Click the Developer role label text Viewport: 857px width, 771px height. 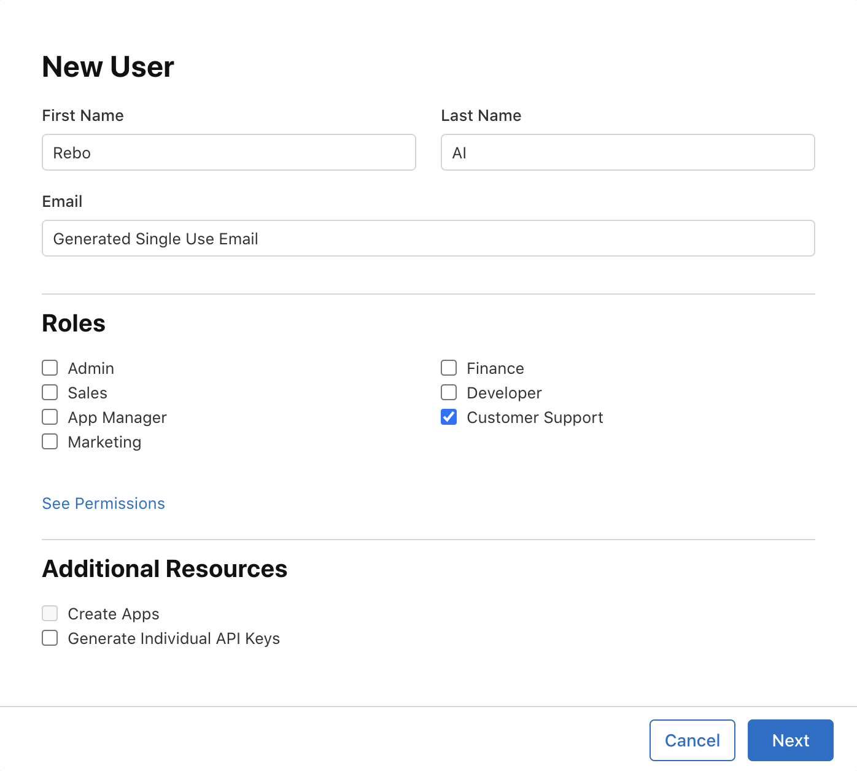coord(504,393)
